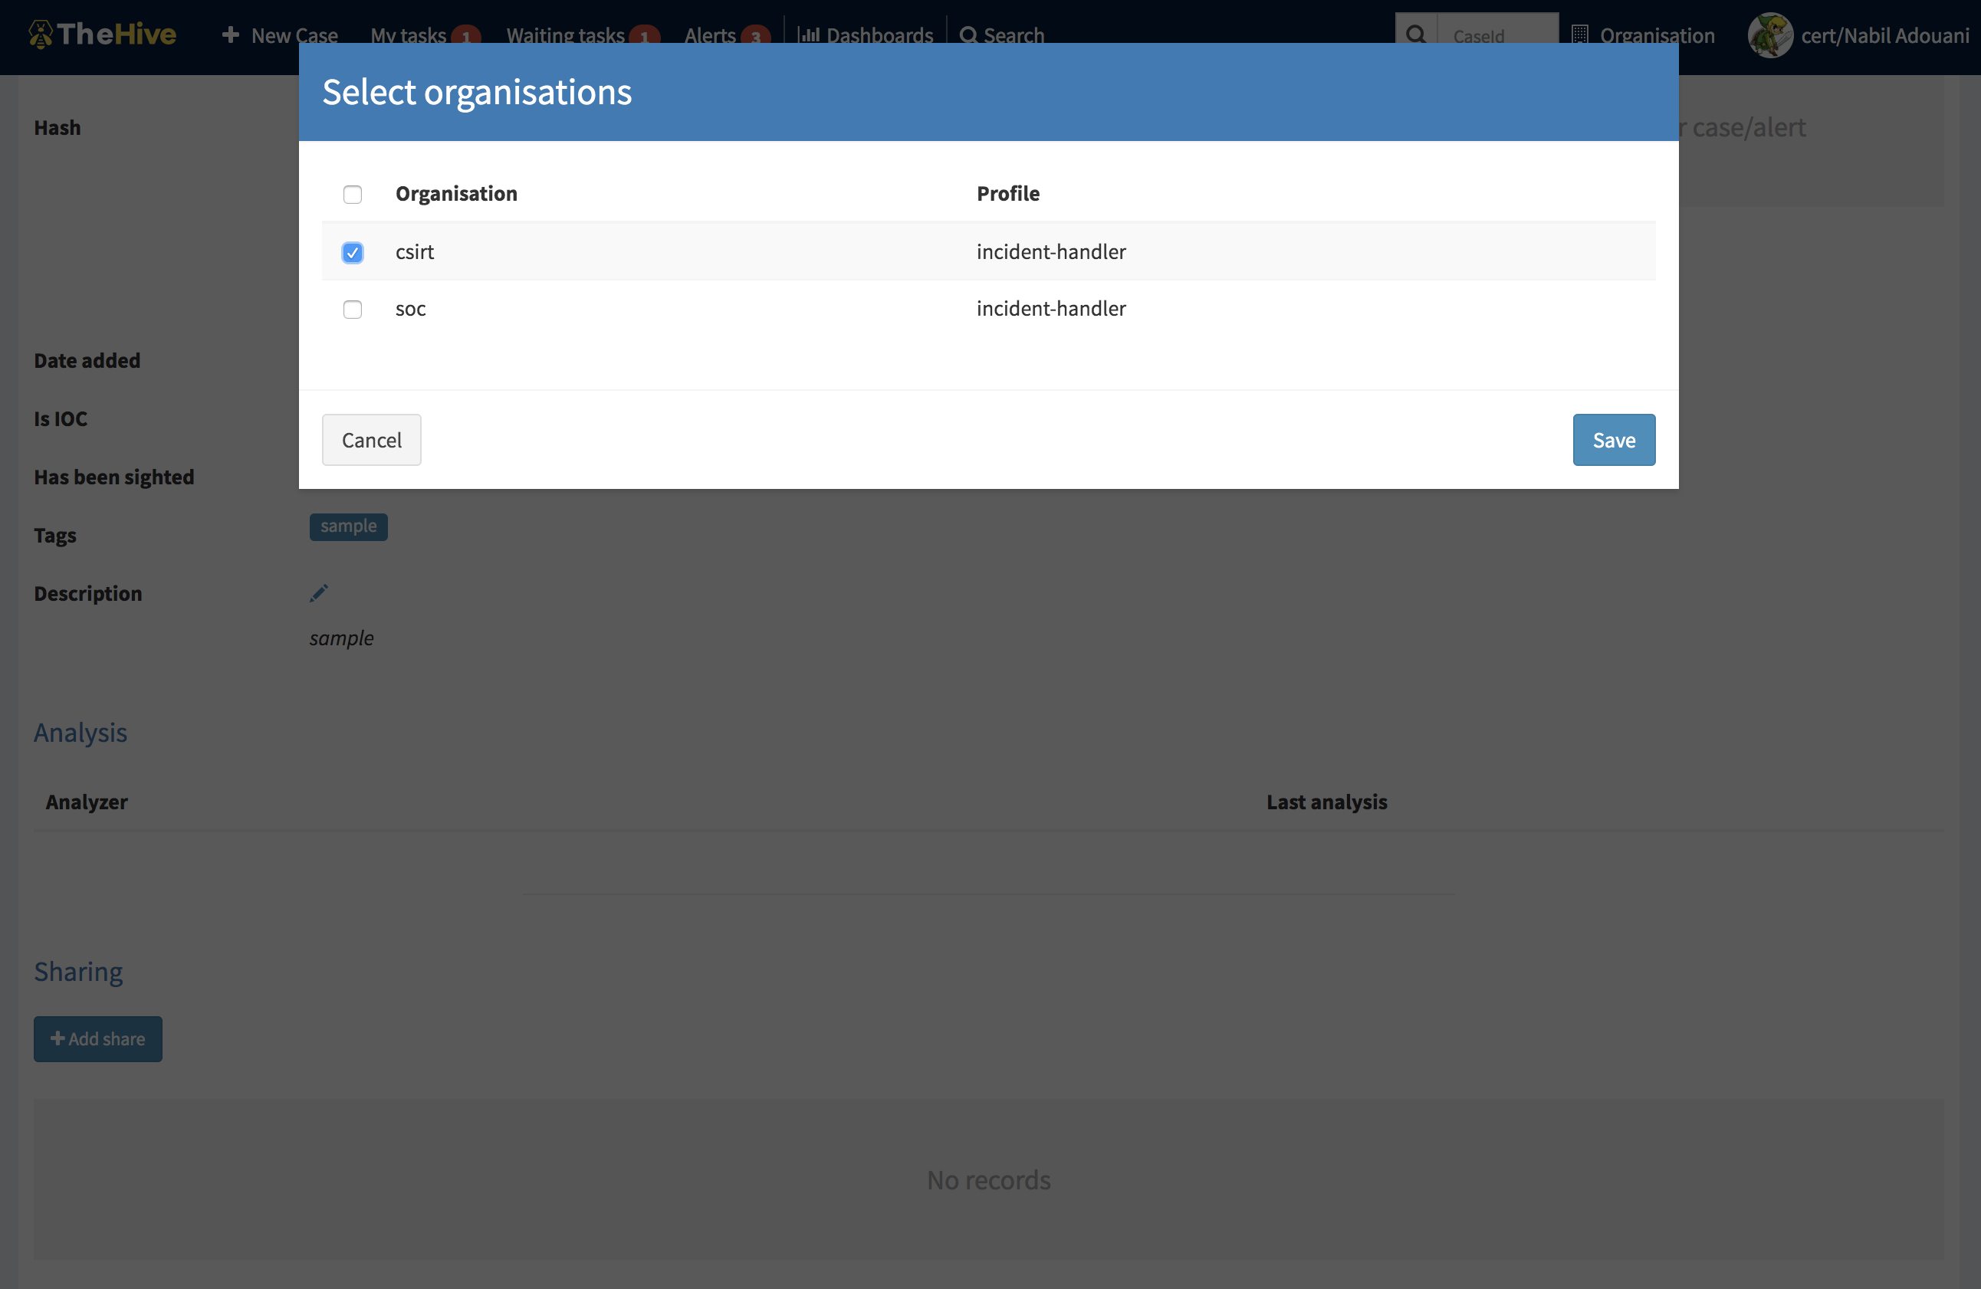Click incident-handler profile in the soc row
The height and width of the screenshot is (1289, 1981).
1051,309
